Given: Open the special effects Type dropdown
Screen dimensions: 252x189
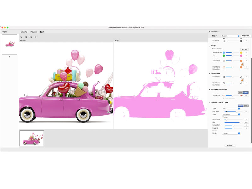Looking at the screenshot, I should (231, 108).
